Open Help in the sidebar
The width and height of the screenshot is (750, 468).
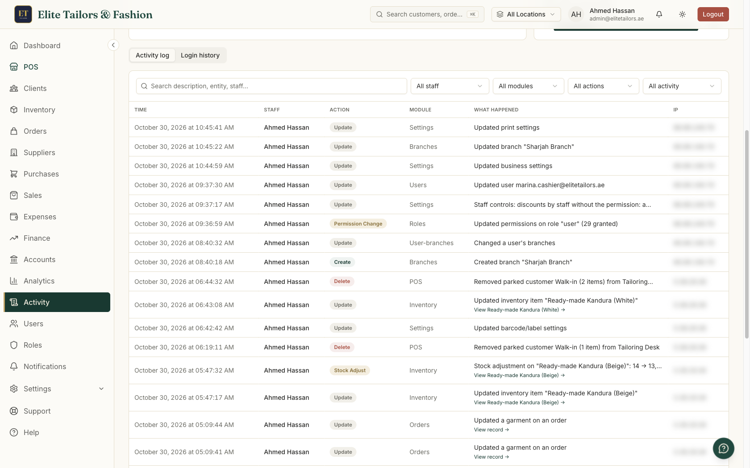[x=57, y=432]
